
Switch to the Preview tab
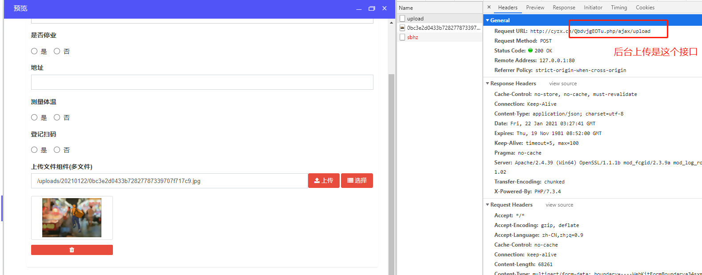(535, 8)
